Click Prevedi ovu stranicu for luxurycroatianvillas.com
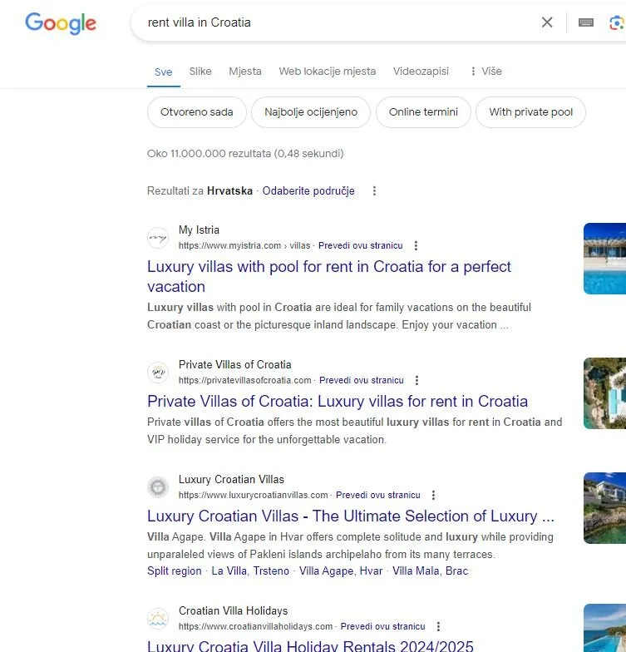This screenshot has width=626, height=652. coord(377,496)
